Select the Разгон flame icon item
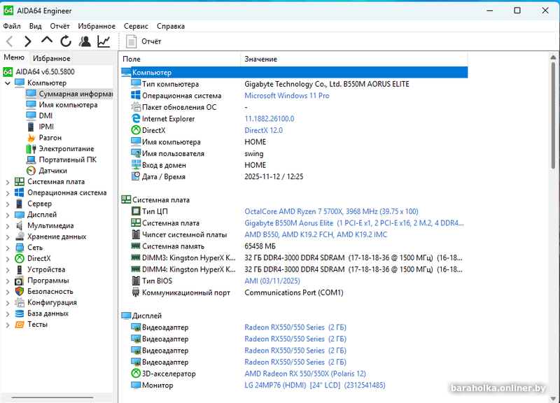Image resolution: width=560 pixels, height=403 pixels. tap(50, 138)
